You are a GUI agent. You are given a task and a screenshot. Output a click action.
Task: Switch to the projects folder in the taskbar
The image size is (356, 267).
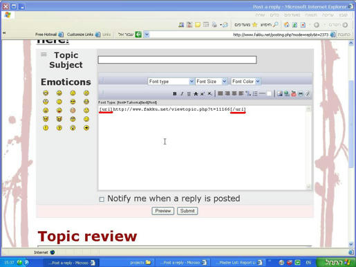pos(140,262)
